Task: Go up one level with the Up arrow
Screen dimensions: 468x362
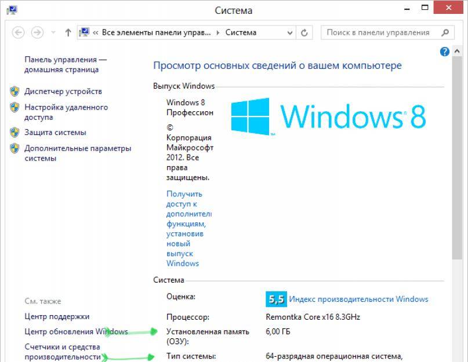Action: pyautogui.click(x=68, y=32)
